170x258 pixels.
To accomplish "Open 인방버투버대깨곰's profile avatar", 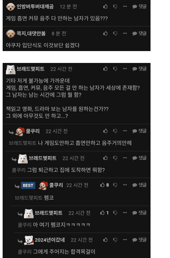I will [x=11, y=7].
